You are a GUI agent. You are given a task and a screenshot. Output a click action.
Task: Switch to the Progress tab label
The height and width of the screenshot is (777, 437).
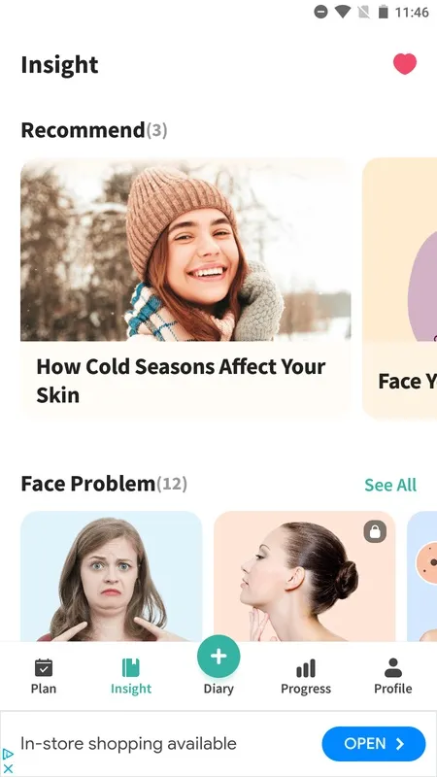306,689
